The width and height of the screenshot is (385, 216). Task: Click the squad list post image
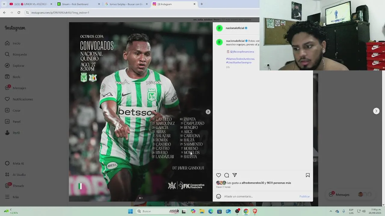(x=141, y=112)
